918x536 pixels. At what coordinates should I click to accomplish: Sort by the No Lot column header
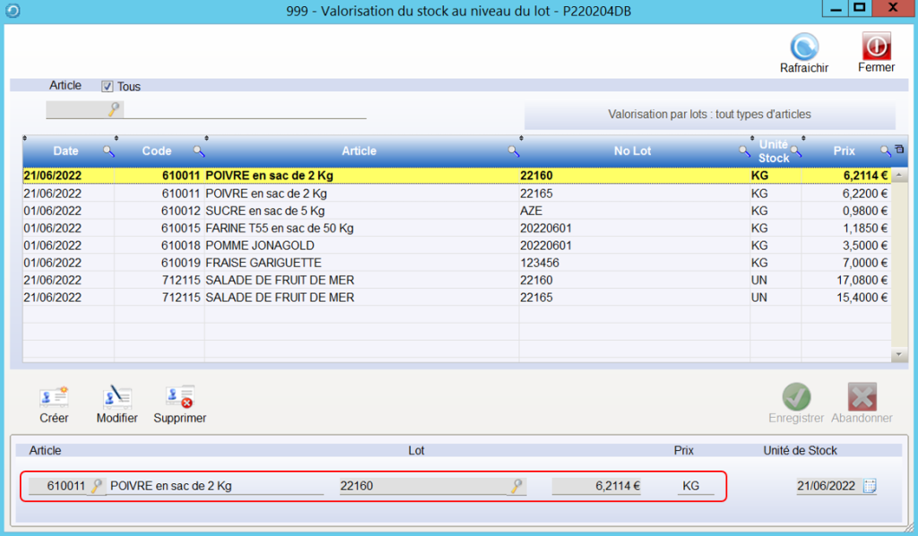tap(632, 151)
